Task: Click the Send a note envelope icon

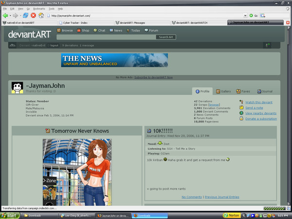Action: click(x=241, y=108)
